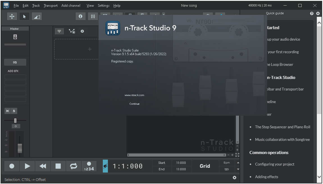
Task: Click the first empty effect slot
Action: (15, 77)
